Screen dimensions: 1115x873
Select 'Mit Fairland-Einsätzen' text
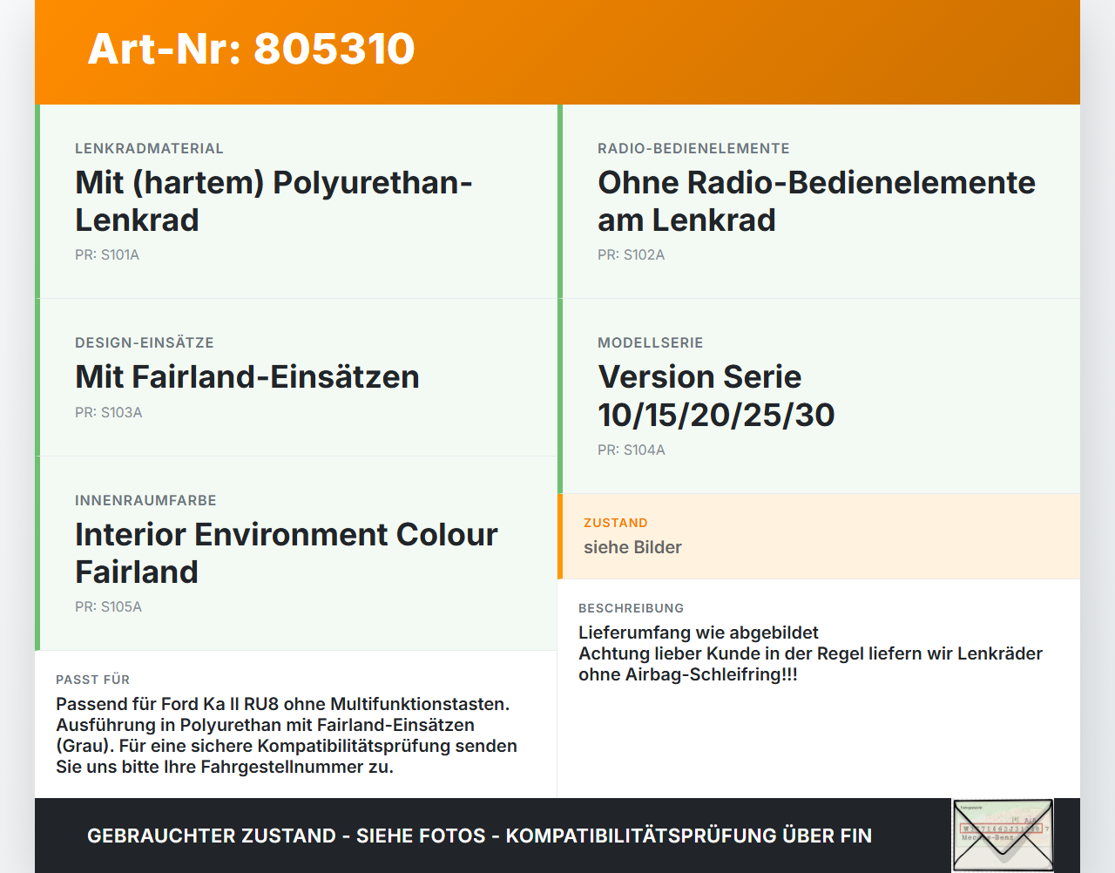click(247, 377)
